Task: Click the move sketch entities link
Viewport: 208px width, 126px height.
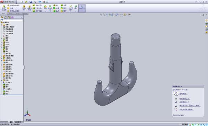Action: pos(184,99)
